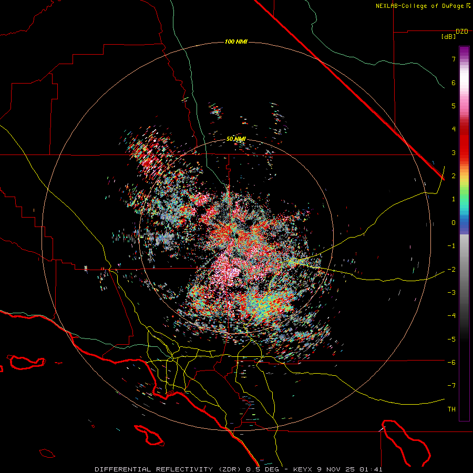Click the positive 6 value on color scale
Viewport: 473px width, 473px height.
click(x=454, y=83)
